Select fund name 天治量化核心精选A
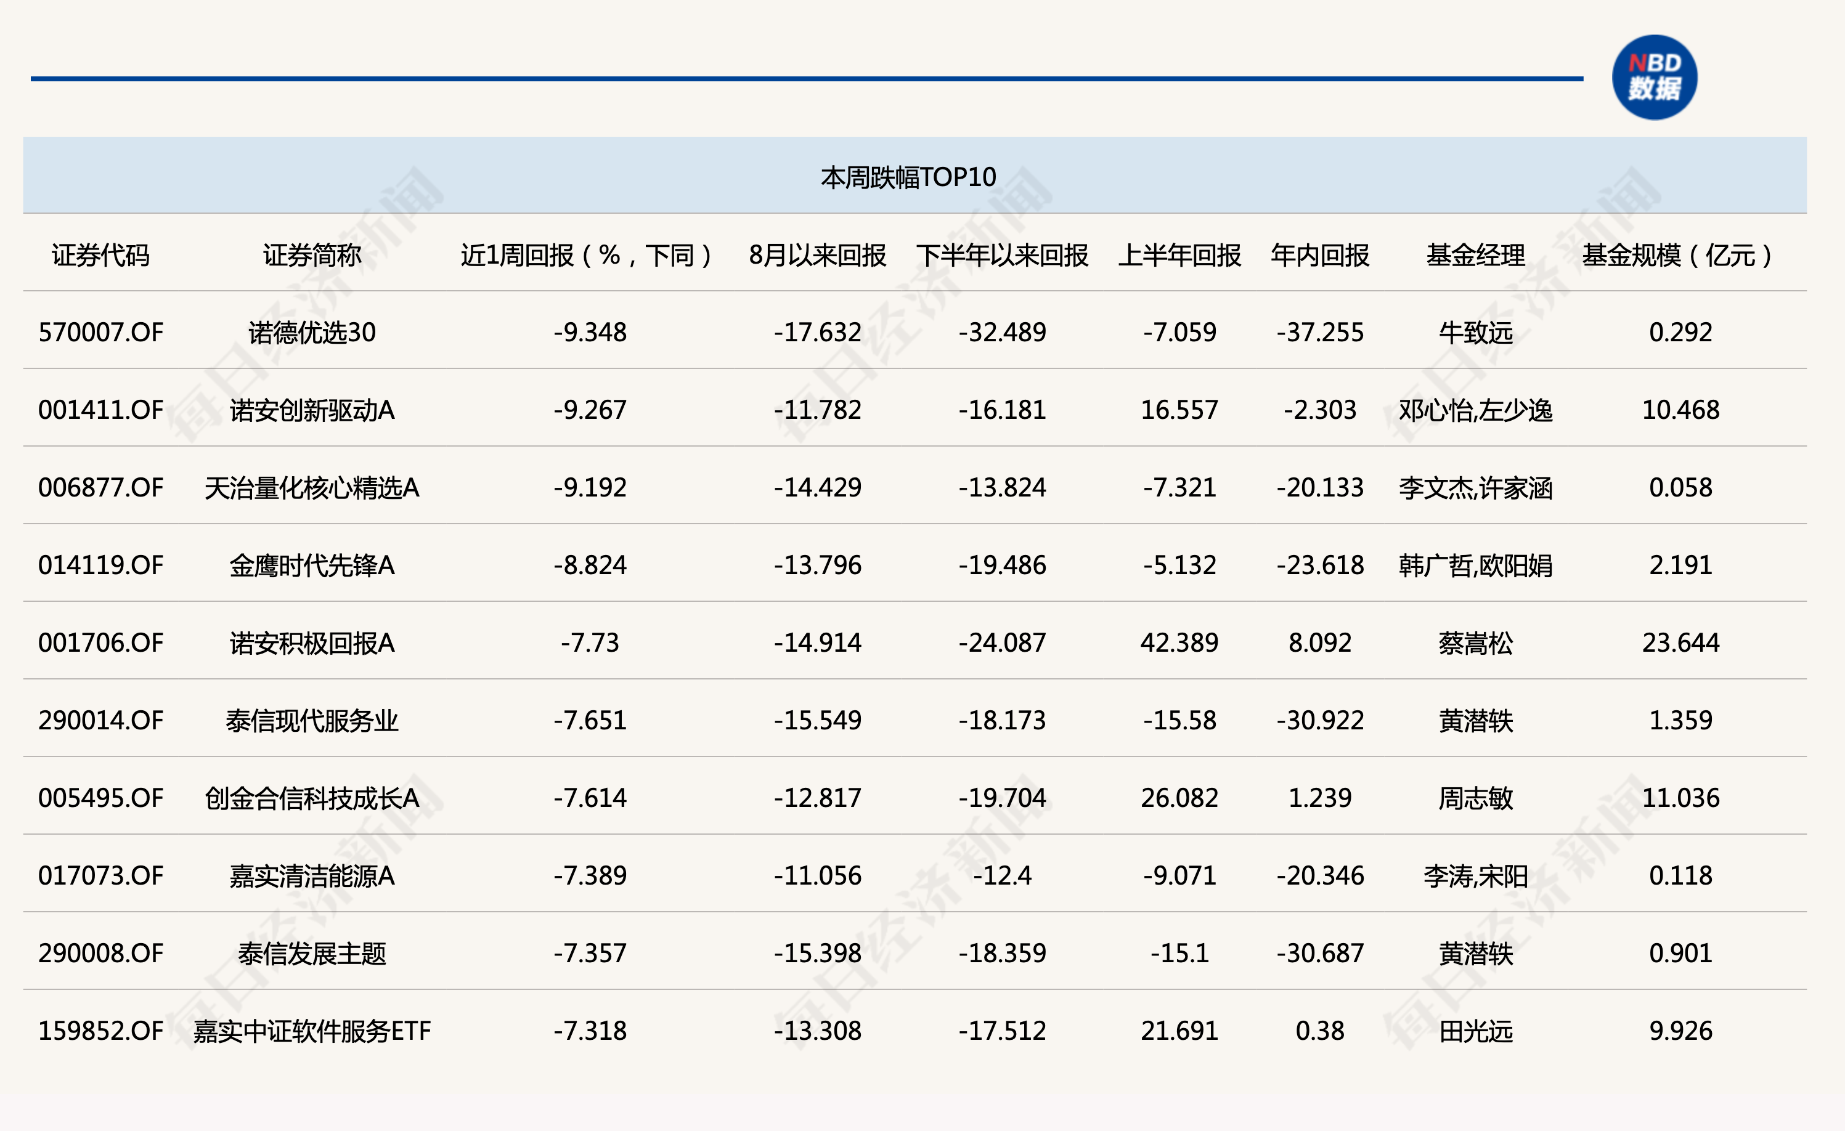1845x1131 pixels. tap(311, 487)
